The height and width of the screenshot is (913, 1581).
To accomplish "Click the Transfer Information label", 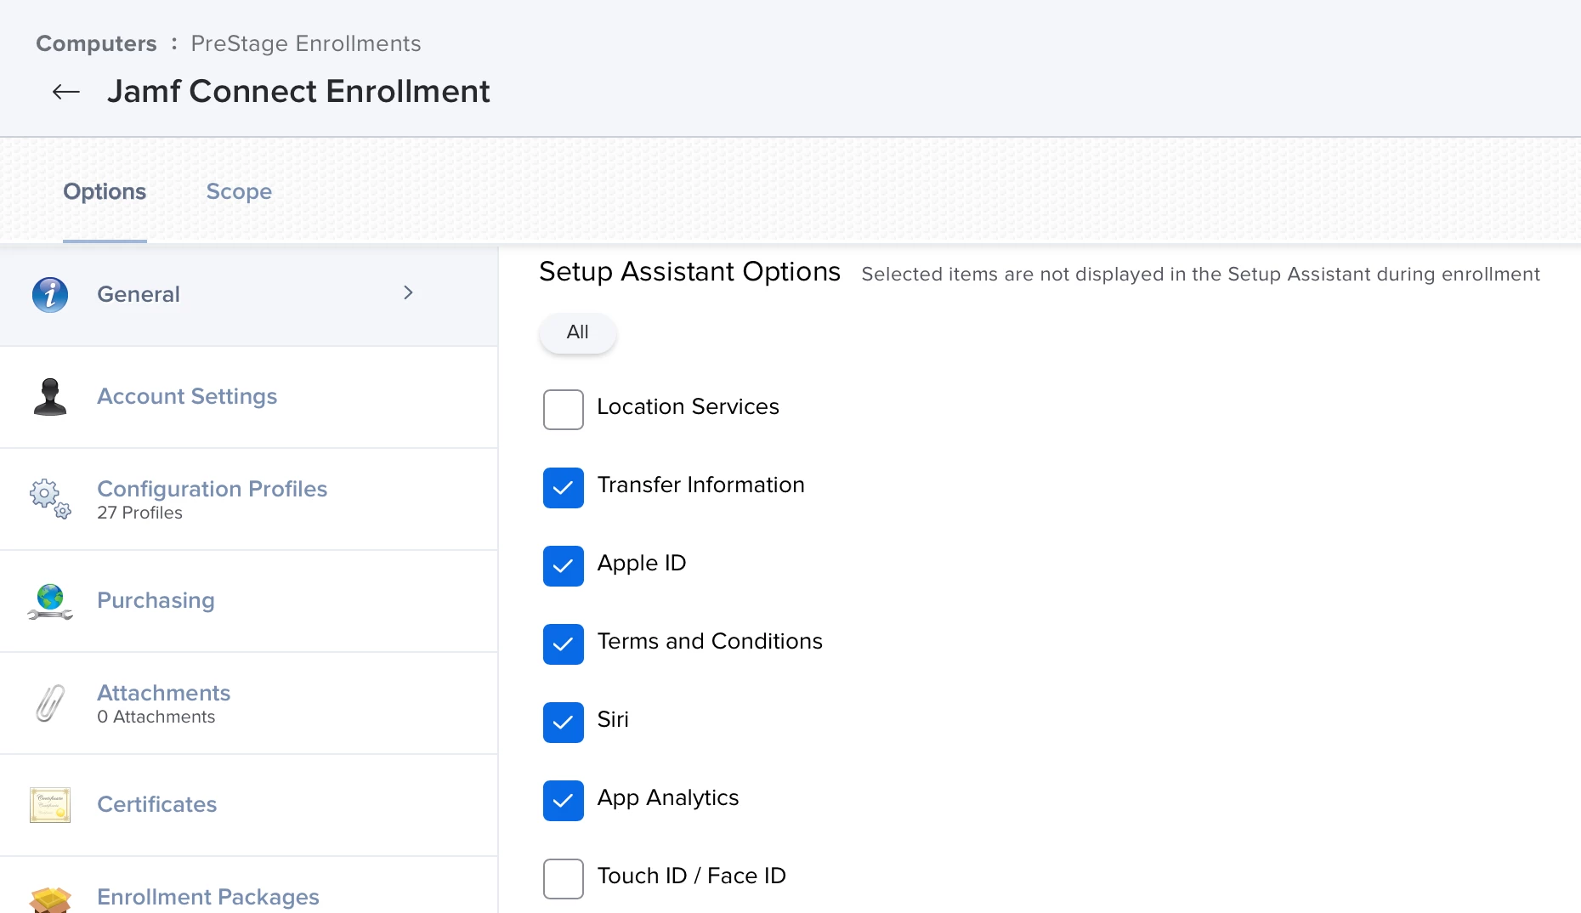I will [x=701, y=485].
